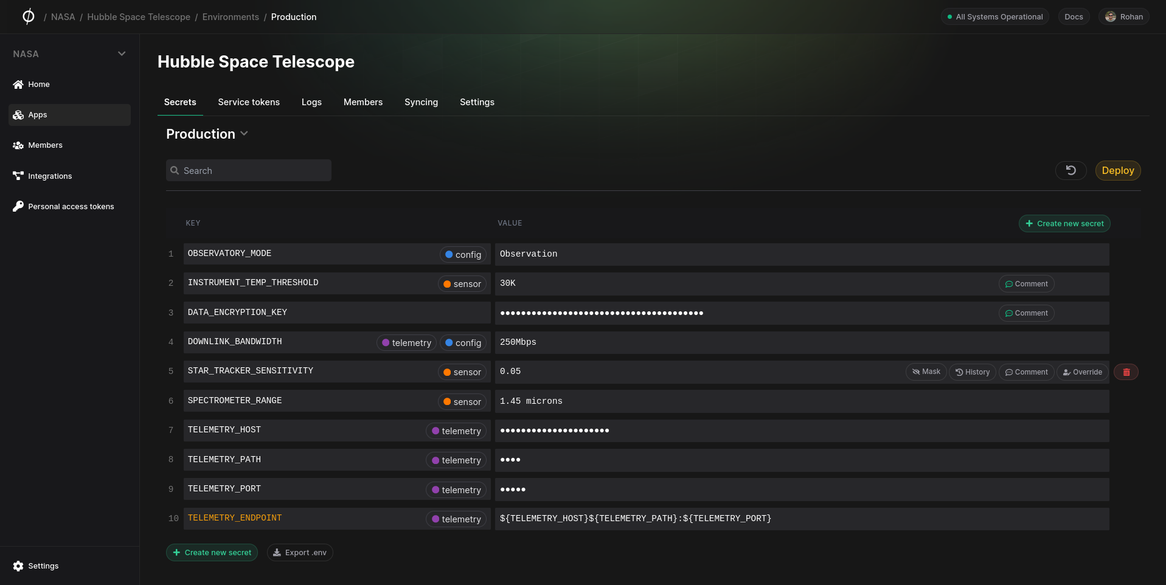Click the sensor tag on STAR_TRACKER_SENSITIVITY
This screenshot has height=585, width=1166.
(462, 372)
